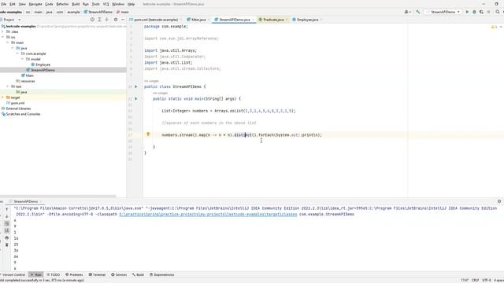Screen dimensions: 504x283
Task: Open the TODO tool window
Action: pos(54,274)
